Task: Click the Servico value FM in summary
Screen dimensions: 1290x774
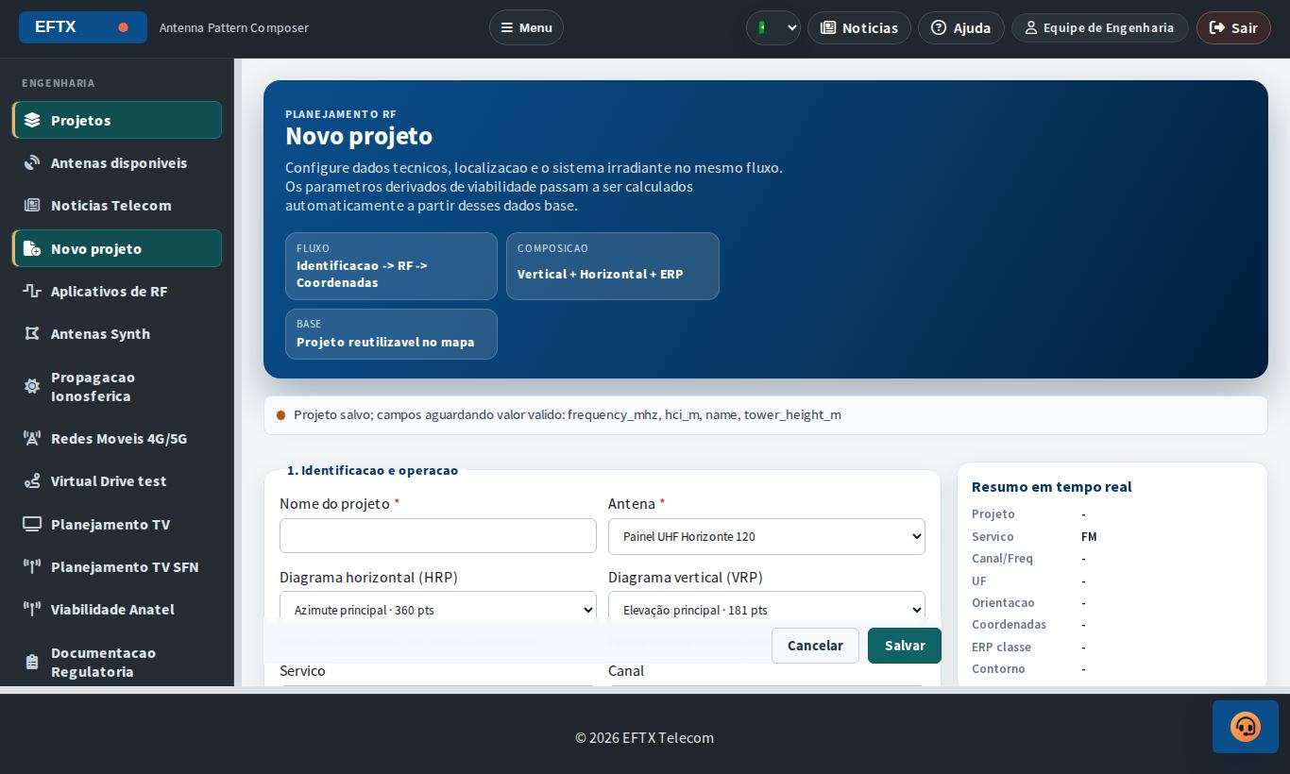Action: click(1089, 536)
